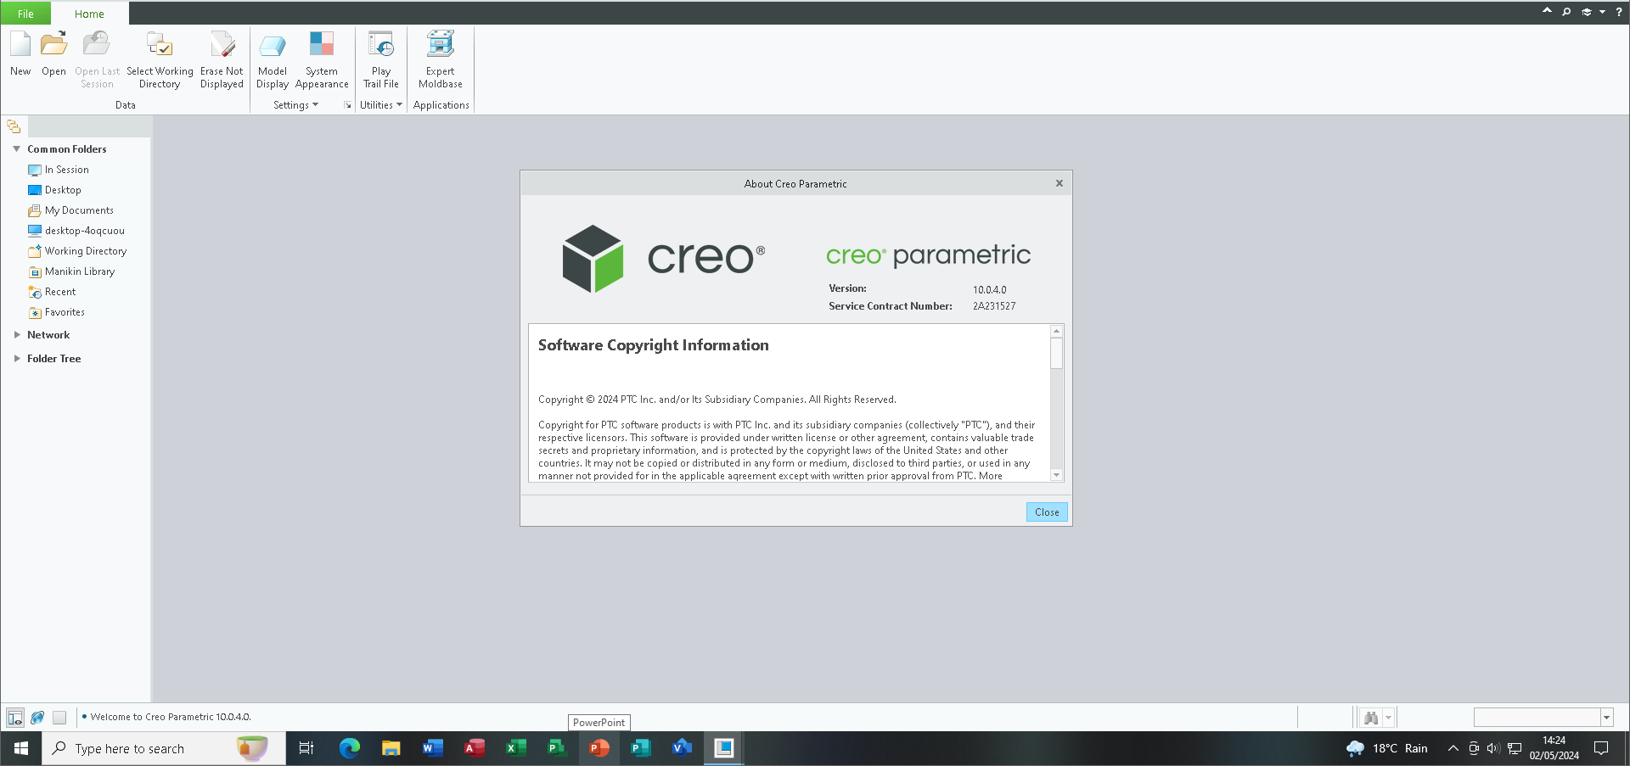The image size is (1630, 766).
Task: Open Help question mark icon
Action: click(1619, 12)
